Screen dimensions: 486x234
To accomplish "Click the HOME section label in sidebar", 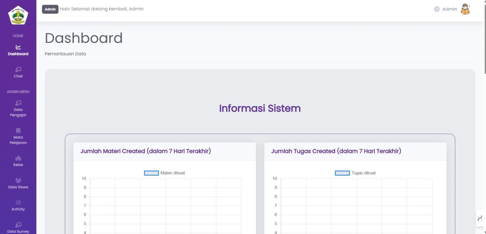I will pyautogui.click(x=18, y=36).
